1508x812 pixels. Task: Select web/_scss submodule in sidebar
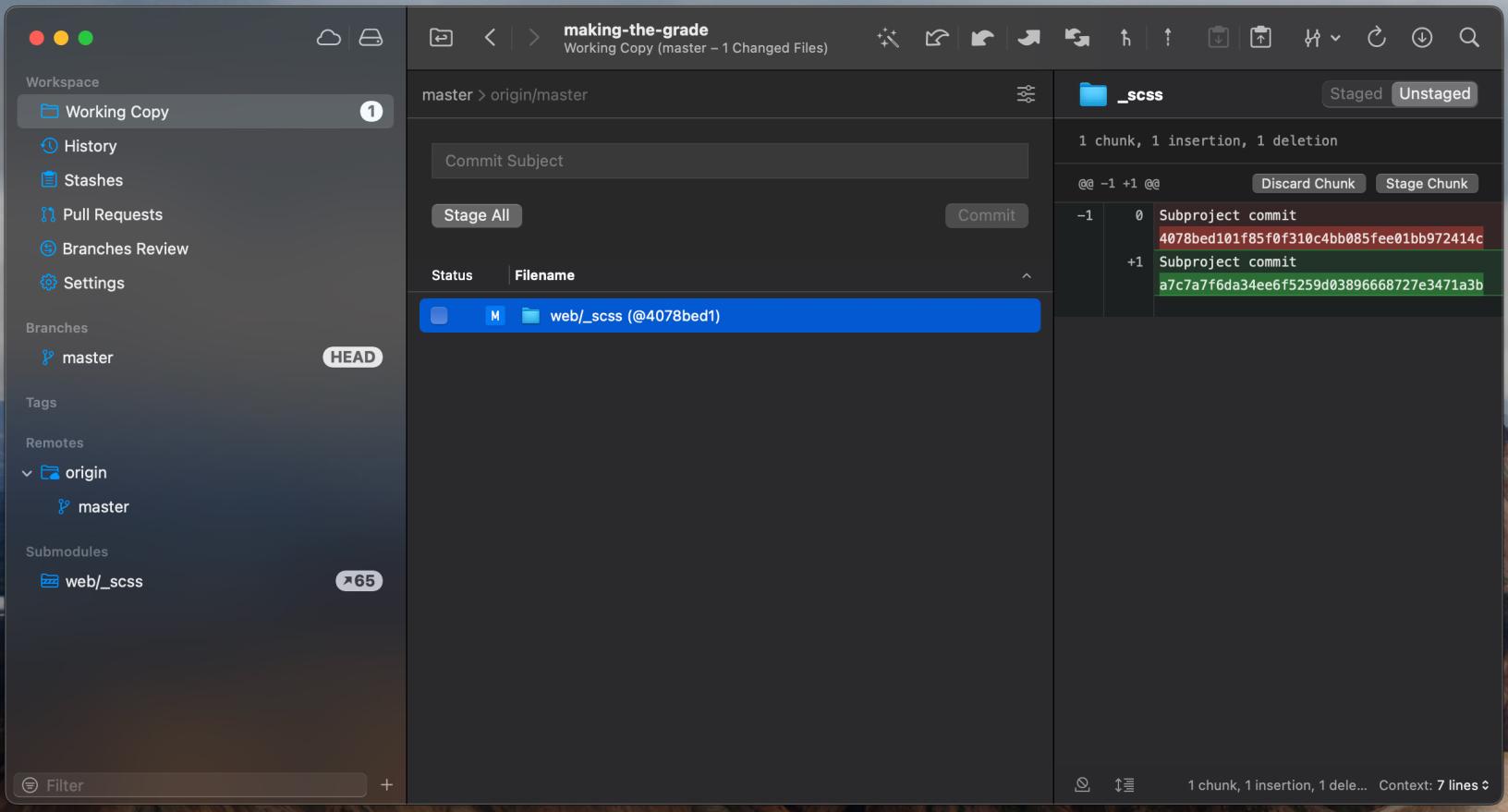click(x=205, y=581)
